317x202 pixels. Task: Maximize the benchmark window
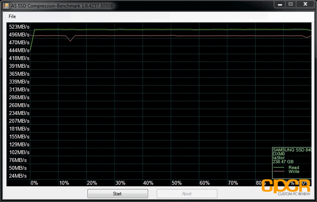(291, 4)
